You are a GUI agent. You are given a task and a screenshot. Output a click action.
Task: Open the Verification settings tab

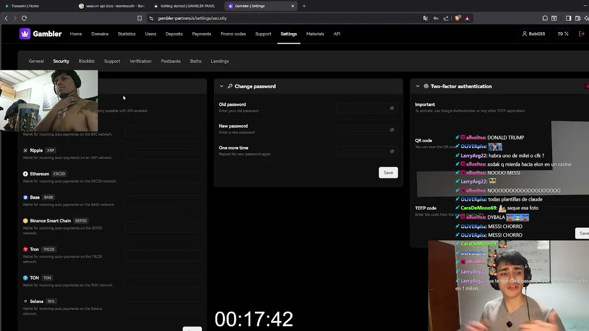140,61
